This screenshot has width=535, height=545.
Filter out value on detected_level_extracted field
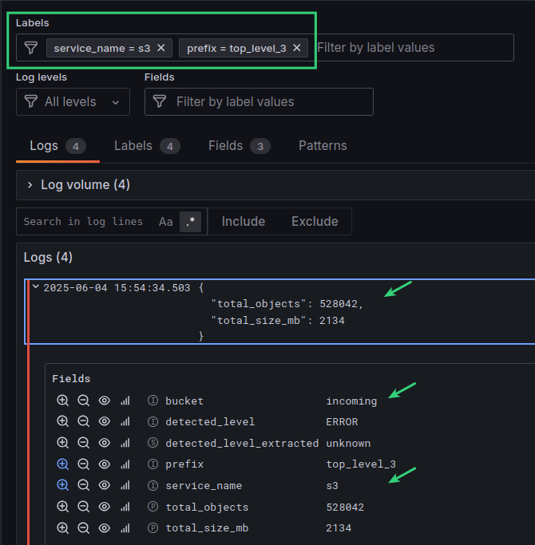pyautogui.click(x=84, y=443)
